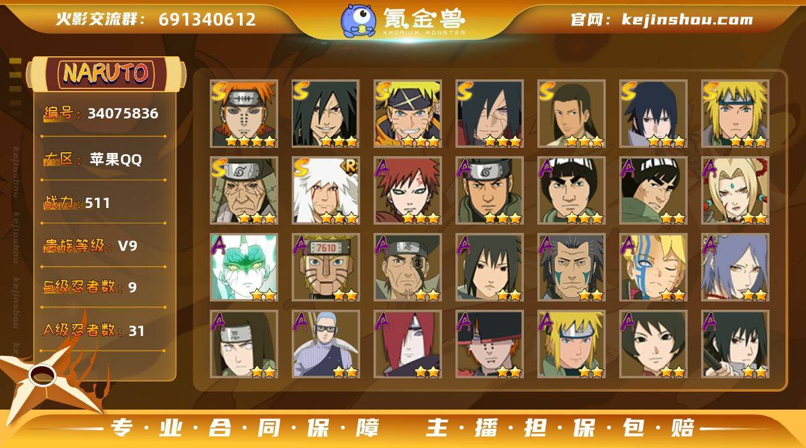
Task: Click the Kejinshou blue monster logo
Action: coord(358,20)
